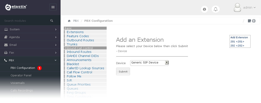Select extension 201 <201>
The height and width of the screenshot is (103, 261).
click(x=237, y=42)
